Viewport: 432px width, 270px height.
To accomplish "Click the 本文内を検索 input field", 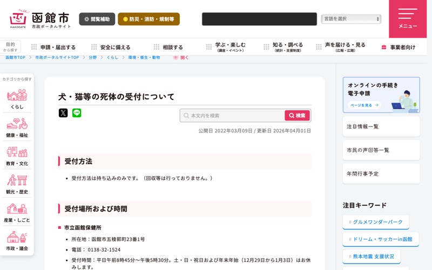I will 233,116.
